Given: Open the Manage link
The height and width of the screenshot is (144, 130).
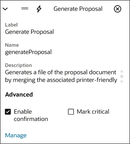Looking at the screenshot, I should (16, 135).
